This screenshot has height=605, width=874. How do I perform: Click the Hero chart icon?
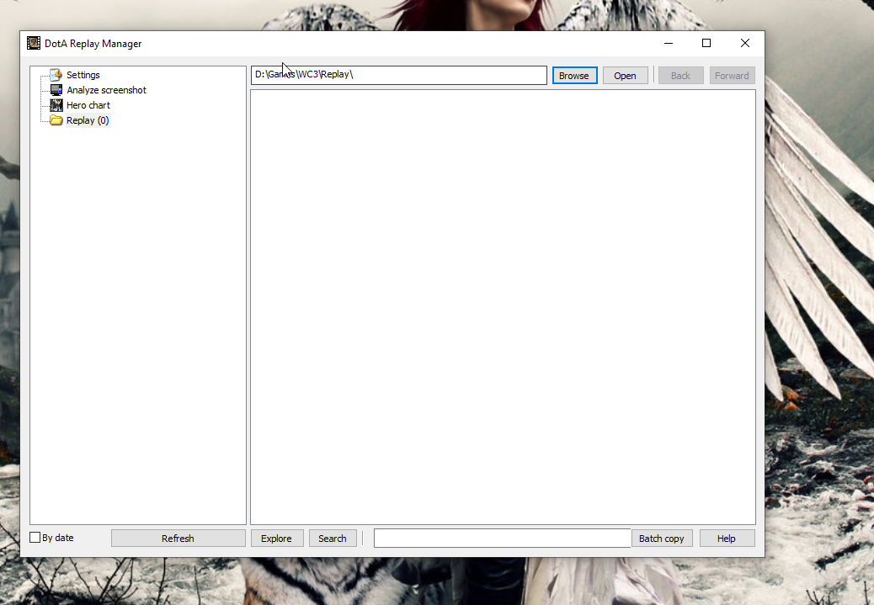[56, 104]
